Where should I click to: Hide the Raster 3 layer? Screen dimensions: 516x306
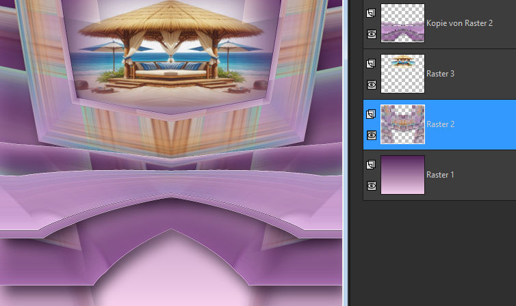click(x=371, y=85)
